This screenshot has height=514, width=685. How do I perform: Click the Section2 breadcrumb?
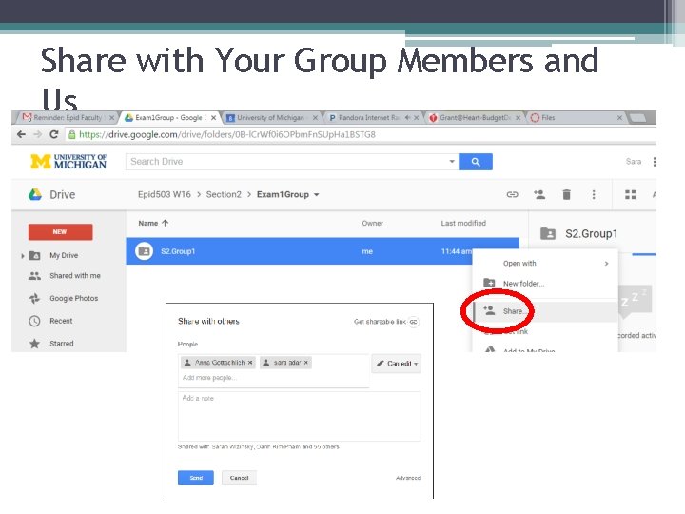(224, 194)
